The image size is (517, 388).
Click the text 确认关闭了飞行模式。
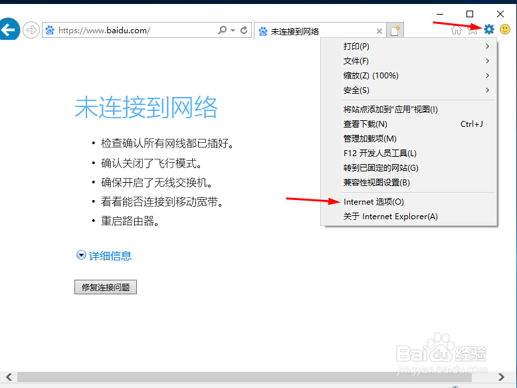pos(152,163)
